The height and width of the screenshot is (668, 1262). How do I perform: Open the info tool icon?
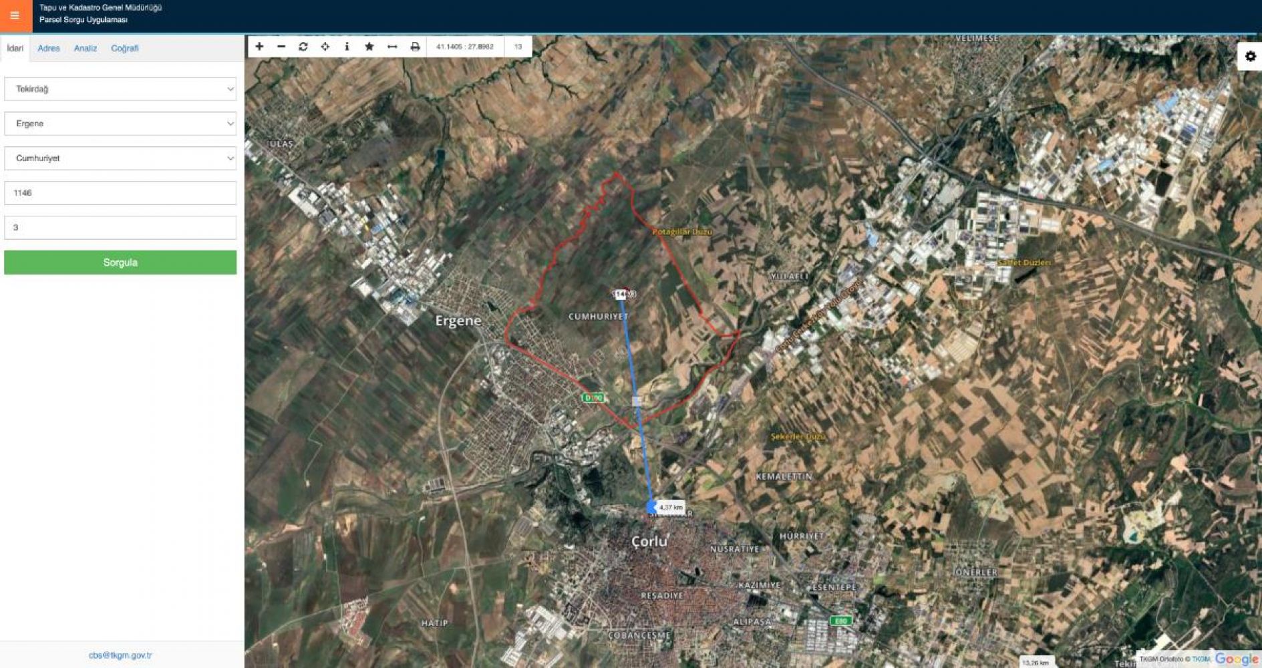[x=347, y=47]
